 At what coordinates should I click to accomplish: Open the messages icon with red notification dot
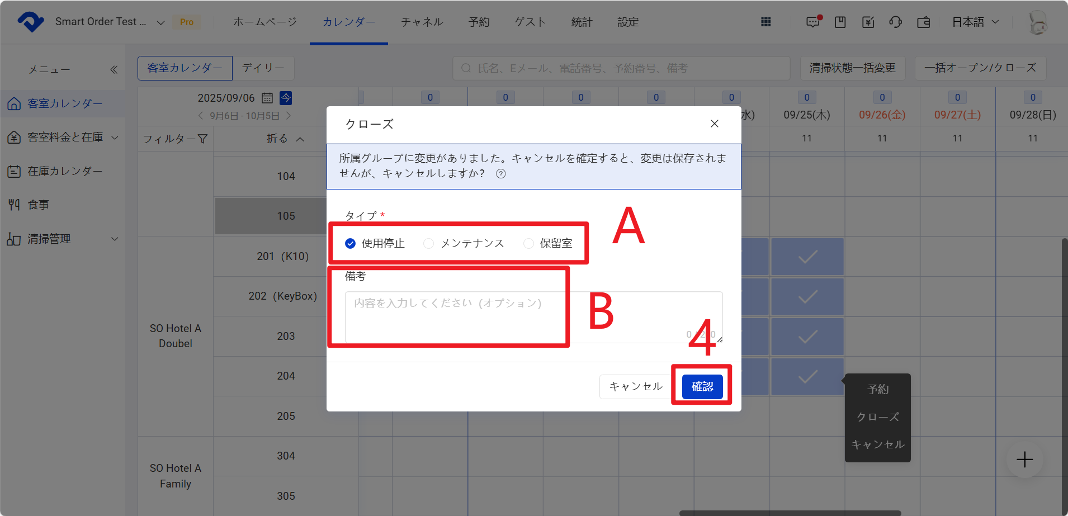click(x=812, y=22)
